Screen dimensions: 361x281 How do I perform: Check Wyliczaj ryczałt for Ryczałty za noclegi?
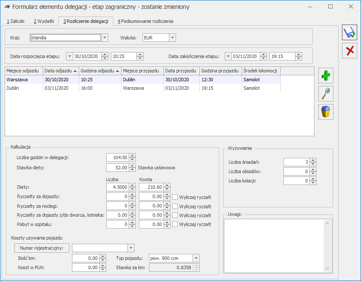175,206
